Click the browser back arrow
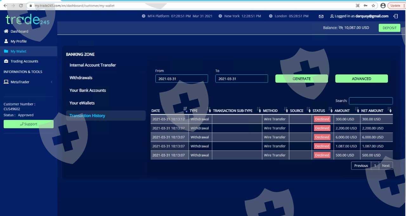The height and width of the screenshot is (216, 406). (5, 6)
